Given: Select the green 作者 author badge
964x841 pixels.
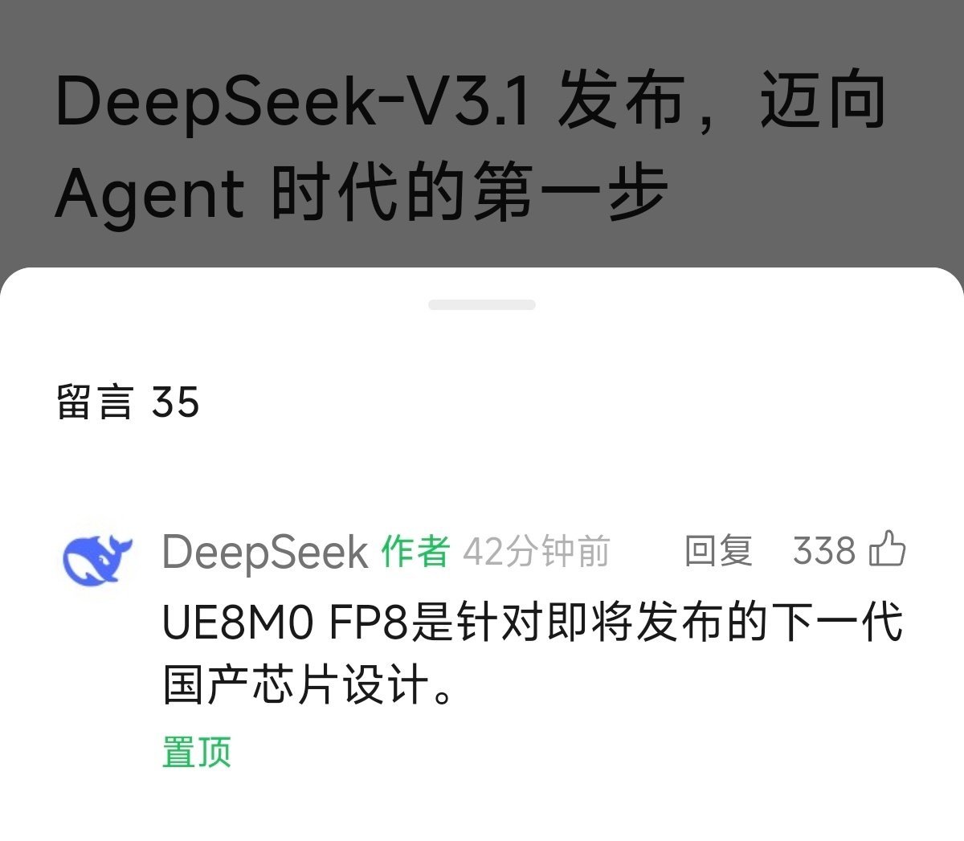Looking at the screenshot, I should click(415, 552).
